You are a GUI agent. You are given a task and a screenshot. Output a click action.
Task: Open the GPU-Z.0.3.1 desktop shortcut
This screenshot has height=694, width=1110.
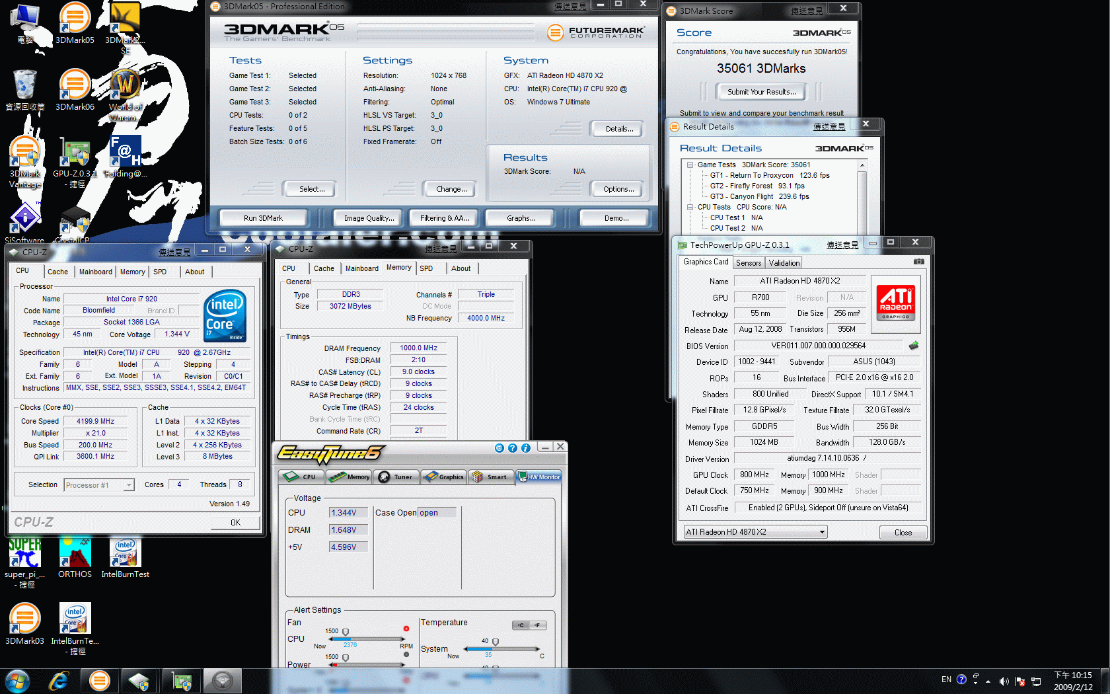[x=75, y=162]
